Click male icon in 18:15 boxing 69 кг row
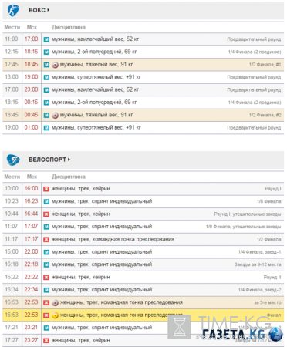This screenshot has height=347, width=287. coord(46,52)
